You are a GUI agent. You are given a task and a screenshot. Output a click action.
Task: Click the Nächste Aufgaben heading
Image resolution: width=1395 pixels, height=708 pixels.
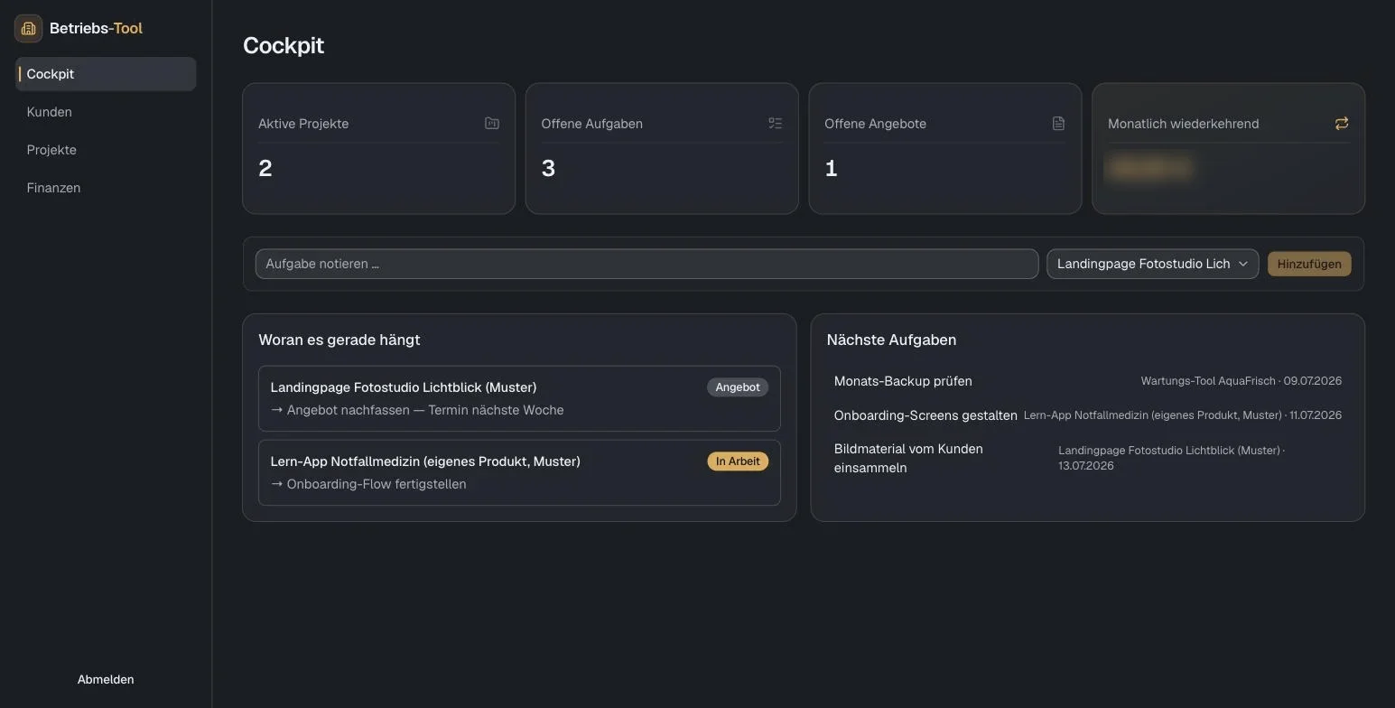click(x=891, y=340)
